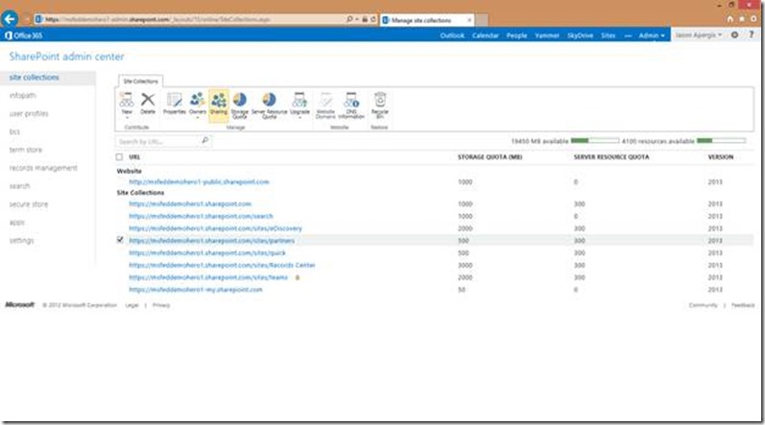The width and height of the screenshot is (765, 425).
Task: Open settings in left navigation
Action: (x=21, y=240)
